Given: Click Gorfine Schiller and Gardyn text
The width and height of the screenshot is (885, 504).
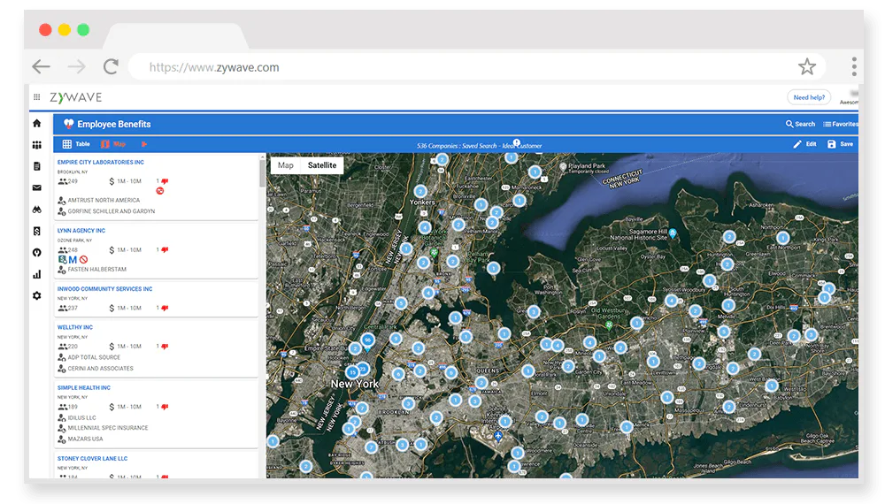Looking at the screenshot, I should click(x=112, y=211).
